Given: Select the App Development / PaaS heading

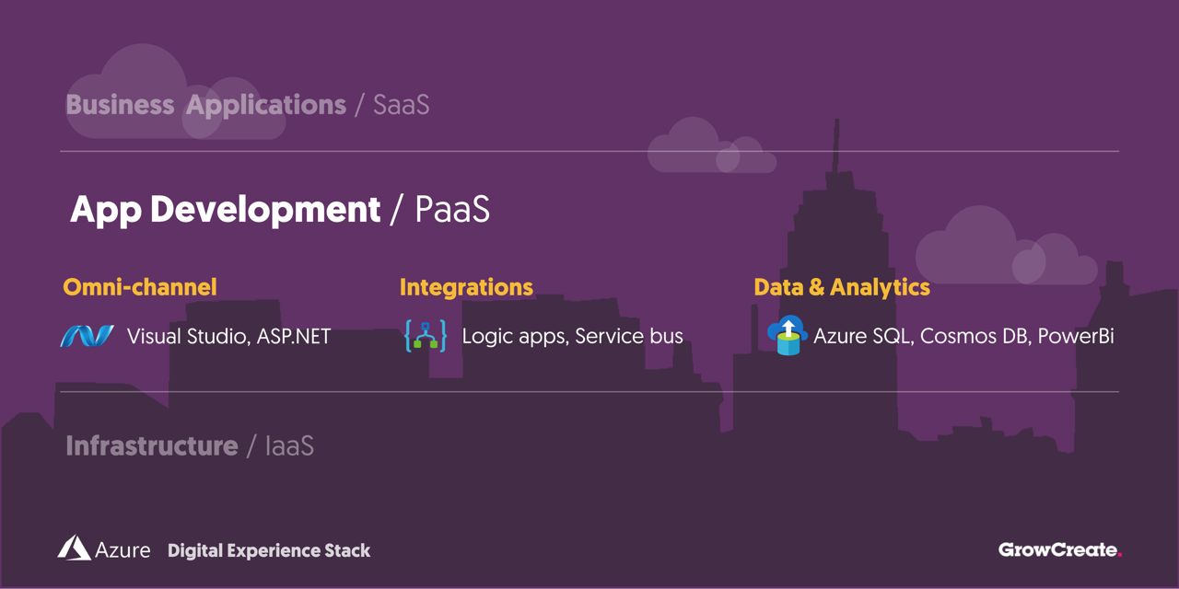Looking at the screenshot, I should 279,211.
